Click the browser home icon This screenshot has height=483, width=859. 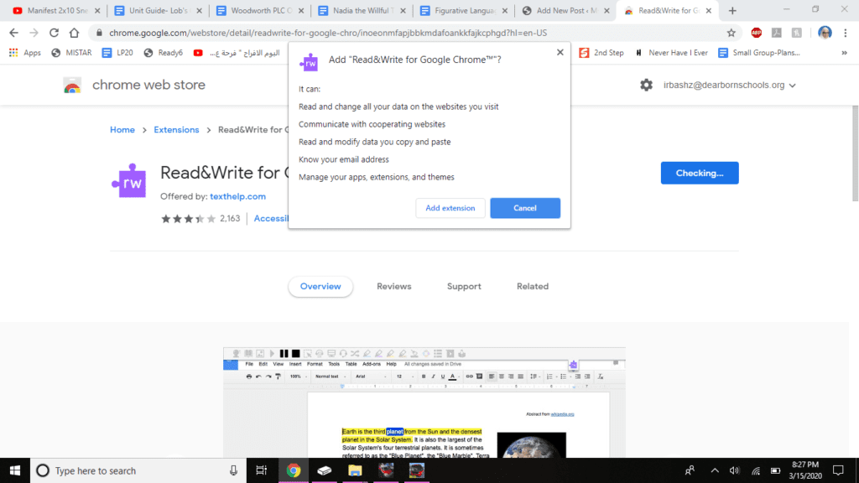(74, 33)
